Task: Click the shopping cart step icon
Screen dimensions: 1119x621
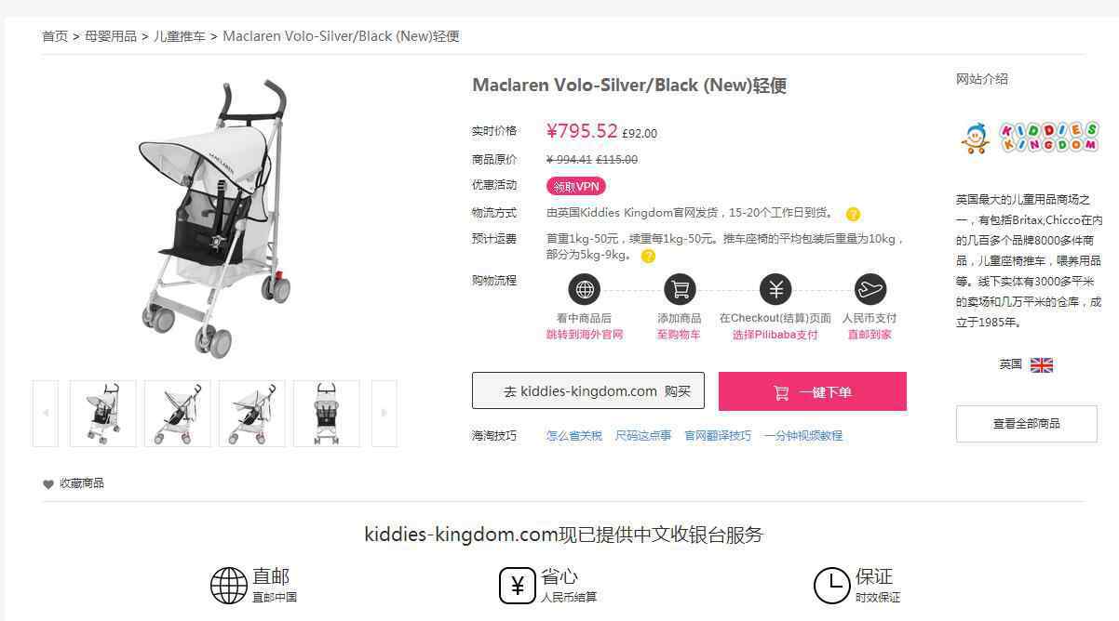Action: pyautogui.click(x=680, y=290)
